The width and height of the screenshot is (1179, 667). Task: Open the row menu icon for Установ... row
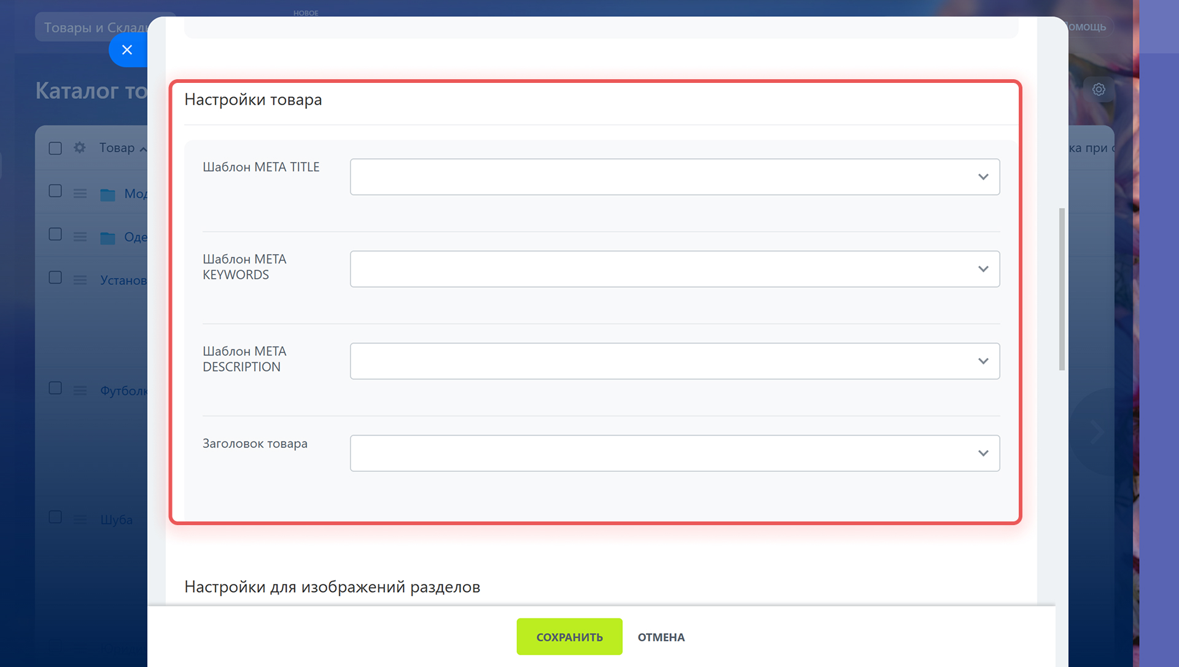click(80, 280)
